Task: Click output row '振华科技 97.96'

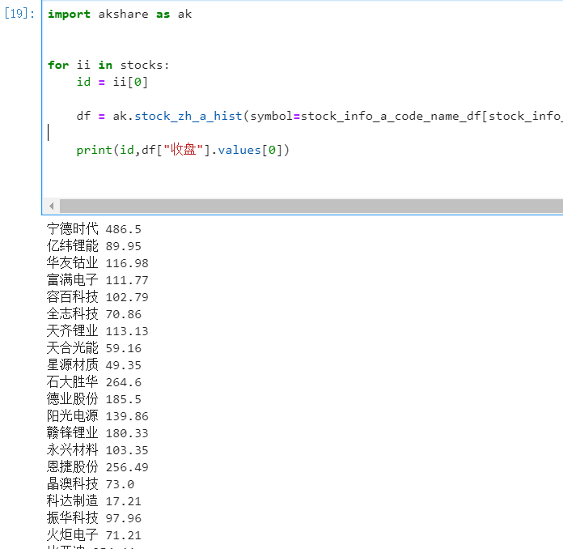Action: pyautogui.click(x=94, y=518)
